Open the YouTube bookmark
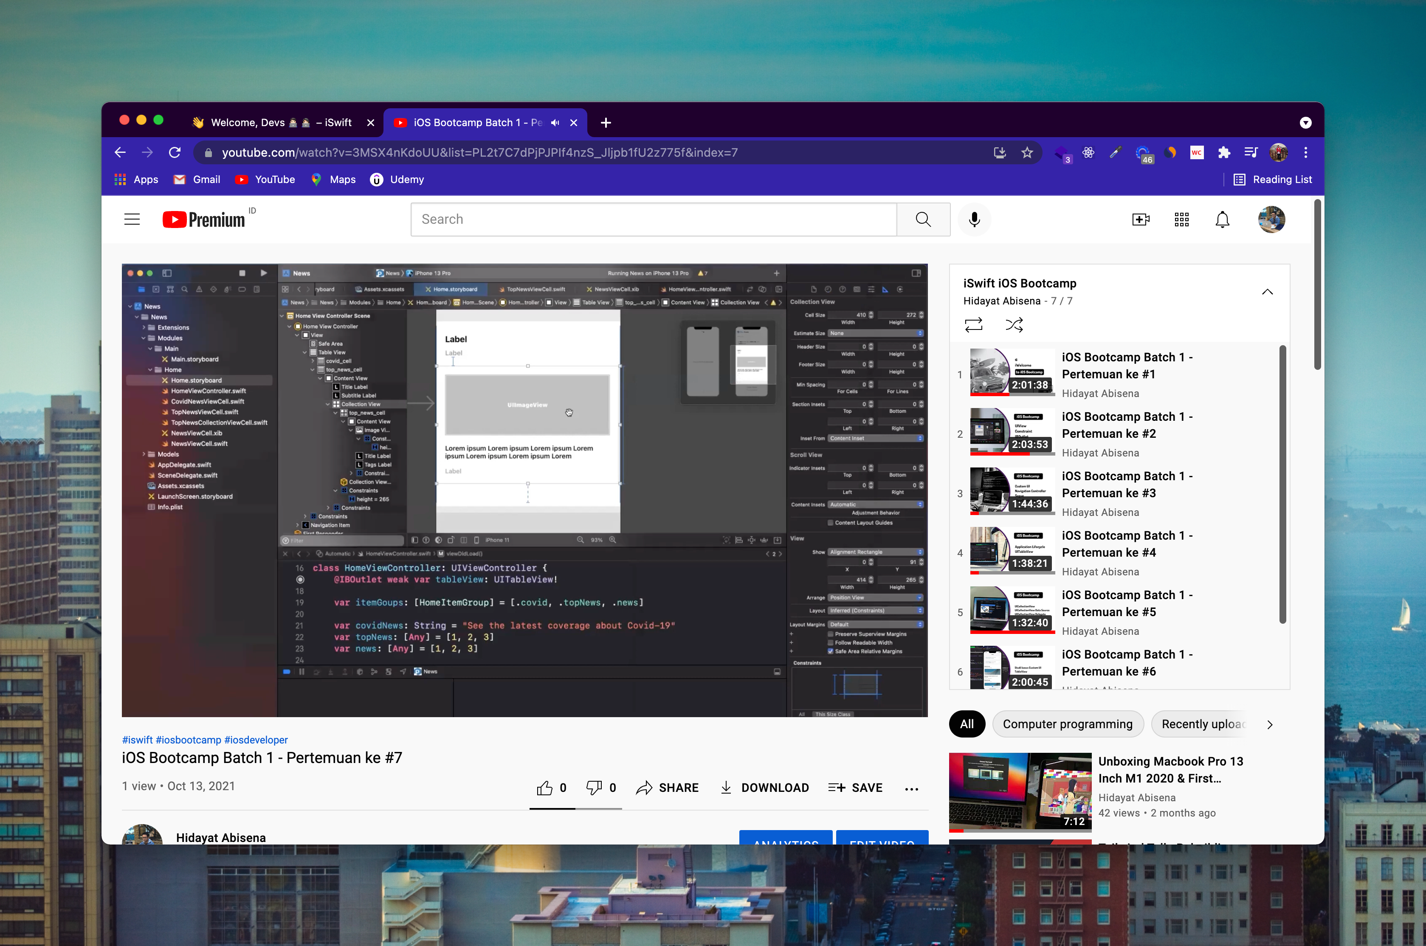This screenshot has width=1426, height=946. (265, 179)
